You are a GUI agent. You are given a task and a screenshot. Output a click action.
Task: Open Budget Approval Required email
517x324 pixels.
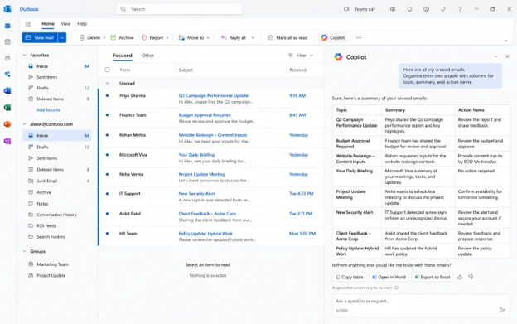[x=211, y=118]
